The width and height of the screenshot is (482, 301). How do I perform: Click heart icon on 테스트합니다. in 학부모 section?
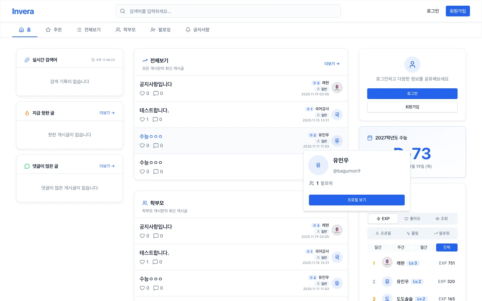click(142, 262)
